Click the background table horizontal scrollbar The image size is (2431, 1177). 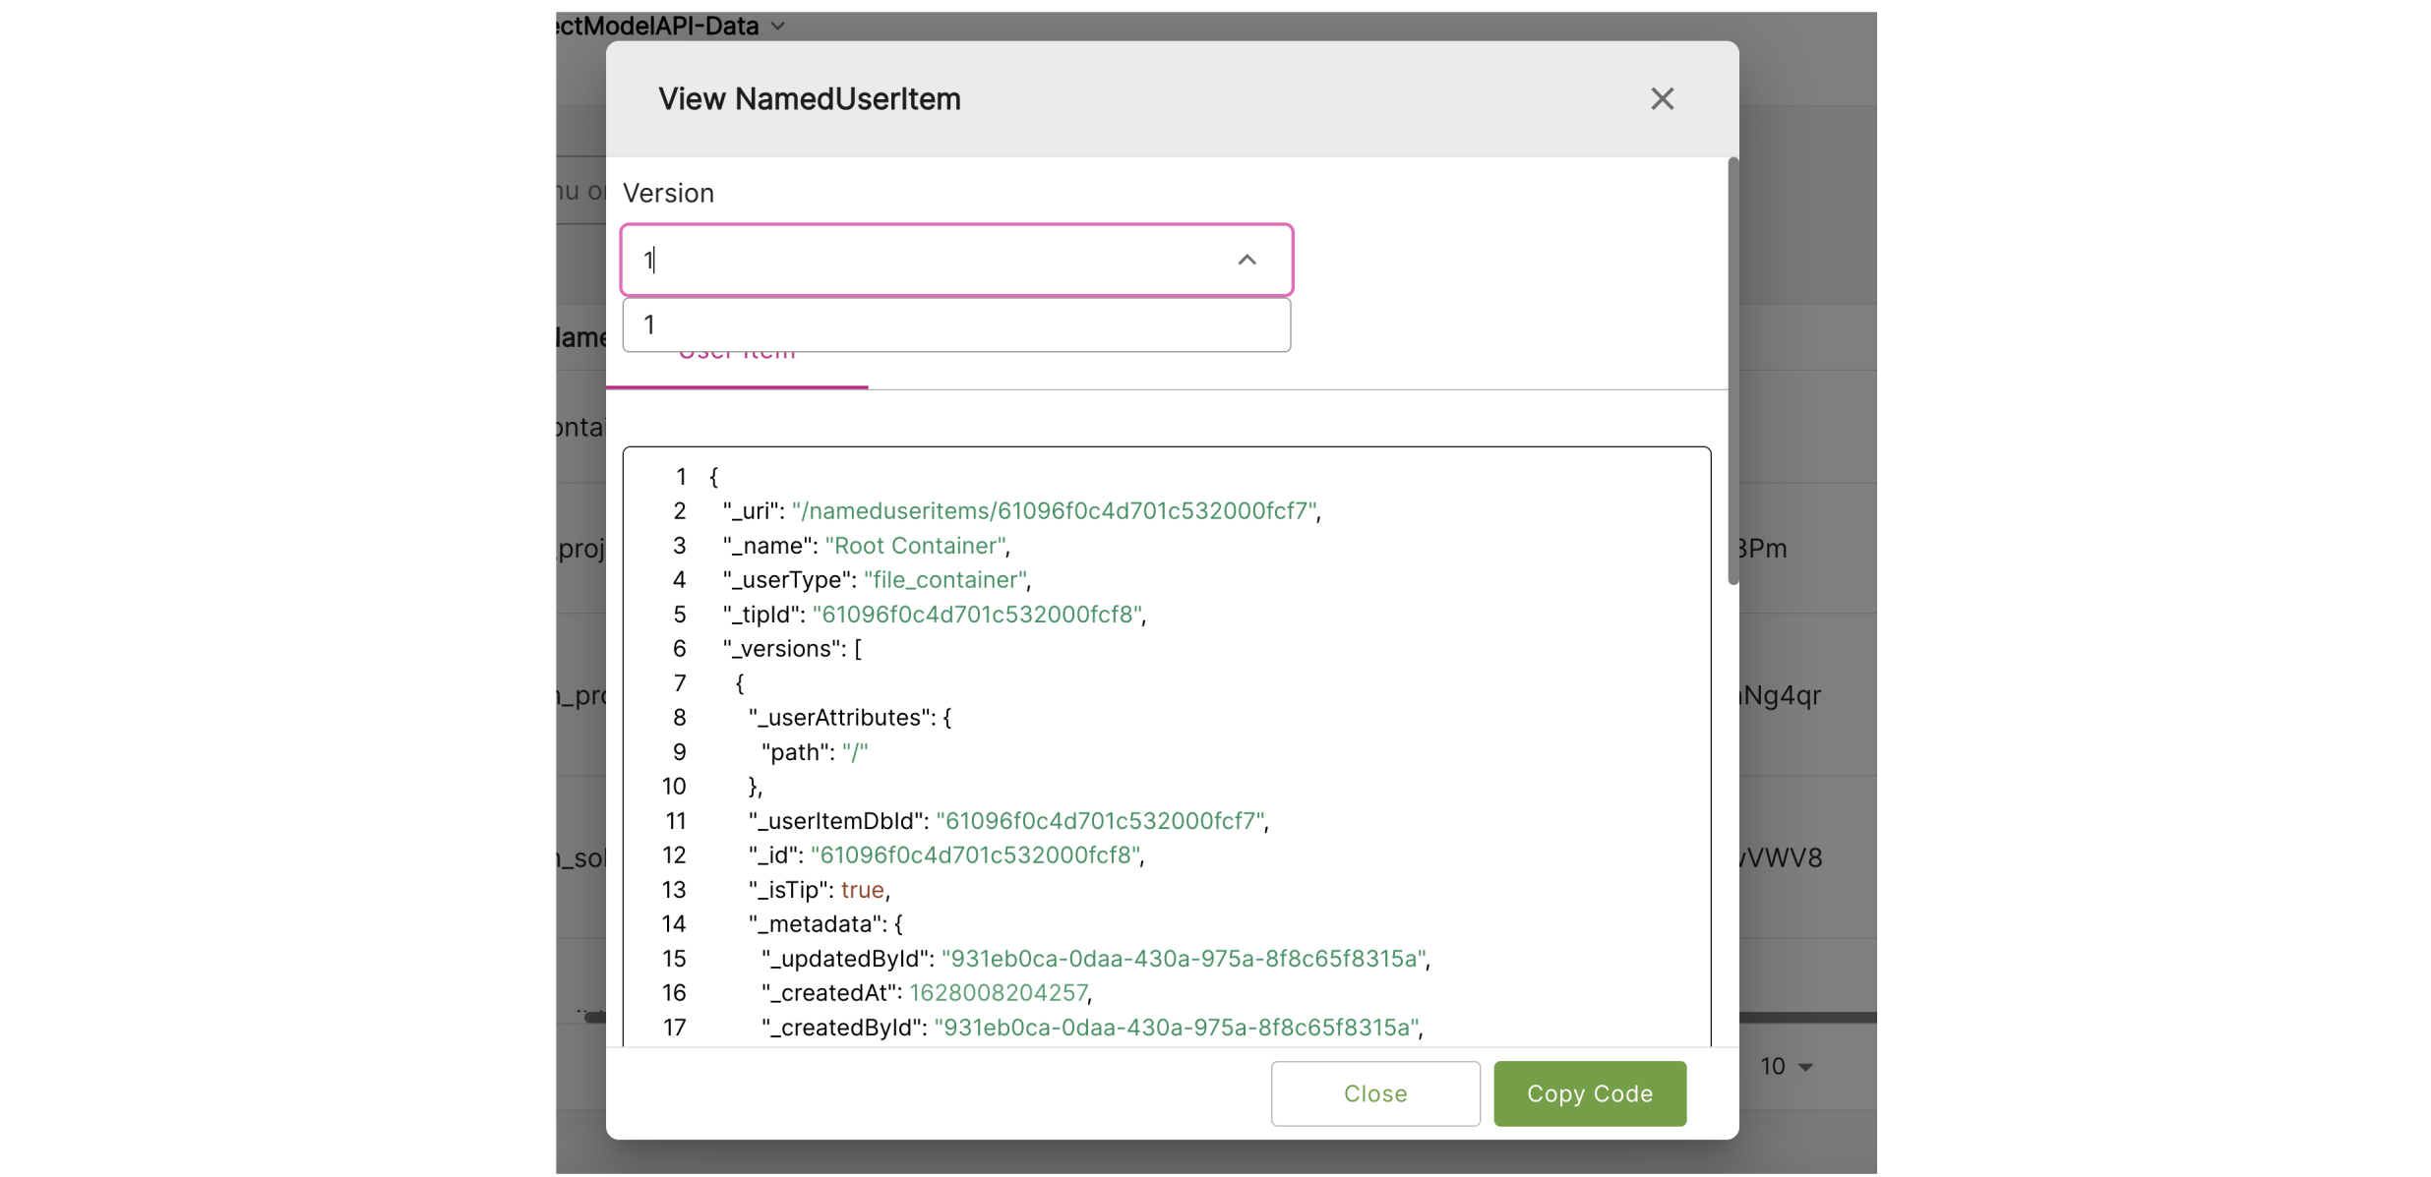pyautogui.click(x=1806, y=1017)
